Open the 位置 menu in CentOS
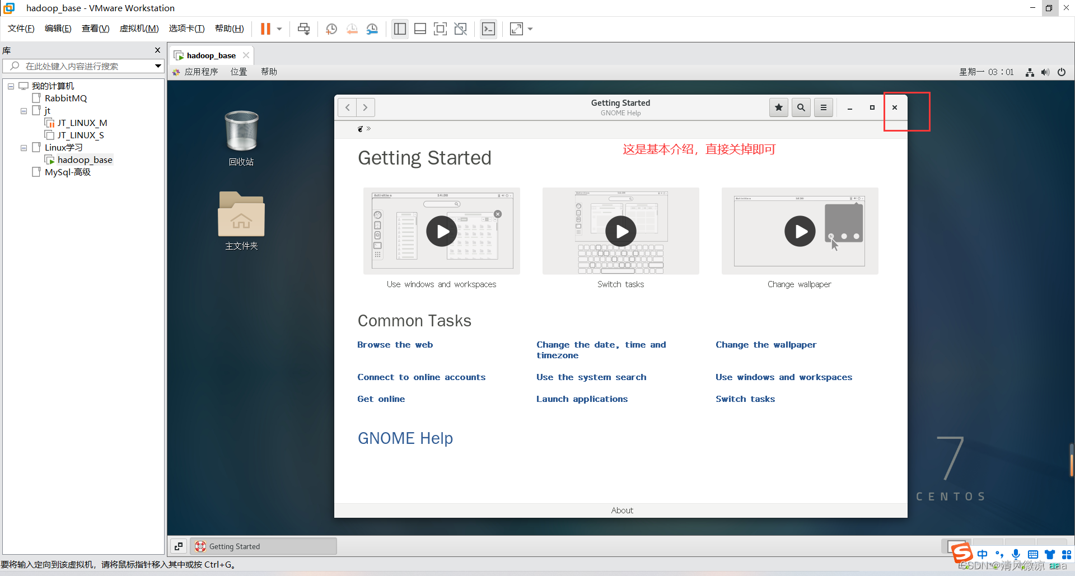1075x576 pixels. point(239,72)
